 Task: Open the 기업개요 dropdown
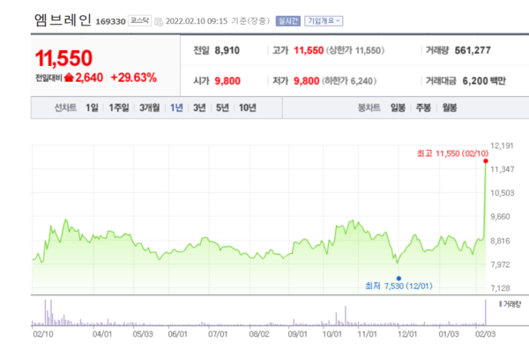[x=324, y=21]
